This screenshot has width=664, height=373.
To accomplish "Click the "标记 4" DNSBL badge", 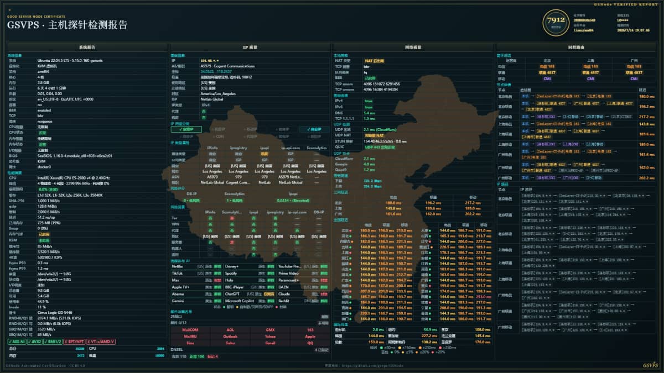I will 212,356.
